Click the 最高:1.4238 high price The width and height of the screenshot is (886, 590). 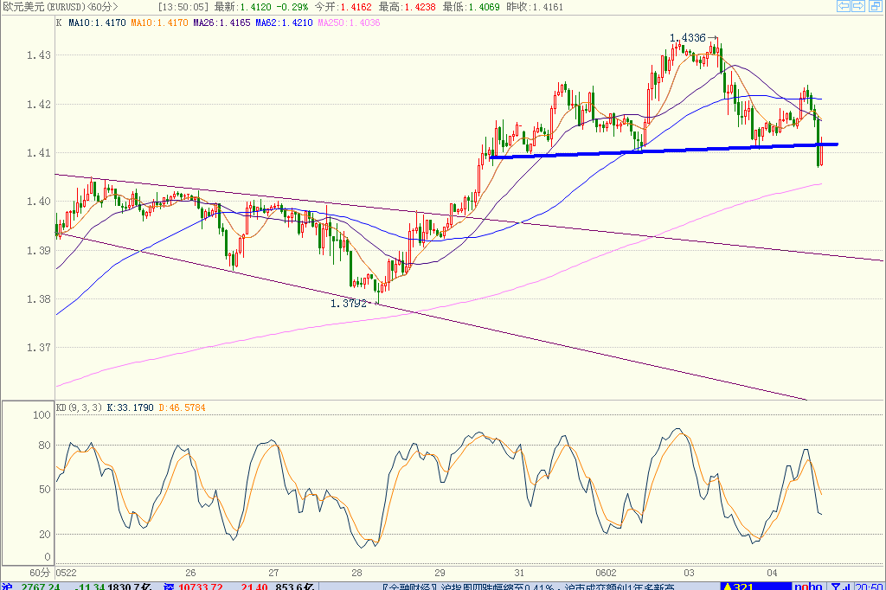click(407, 7)
